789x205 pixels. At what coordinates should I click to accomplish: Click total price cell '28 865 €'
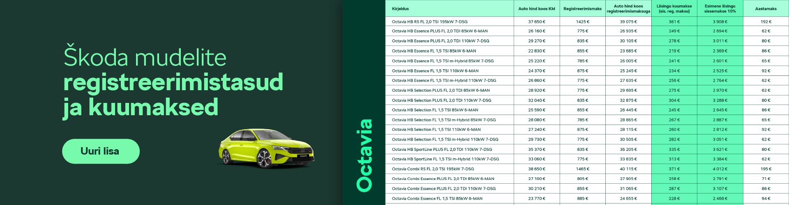(x=628, y=120)
